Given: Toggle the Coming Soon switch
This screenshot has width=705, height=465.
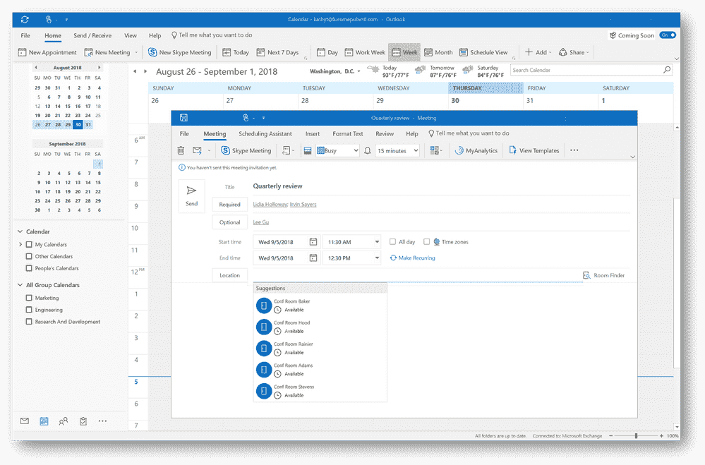Looking at the screenshot, I should (667, 35).
